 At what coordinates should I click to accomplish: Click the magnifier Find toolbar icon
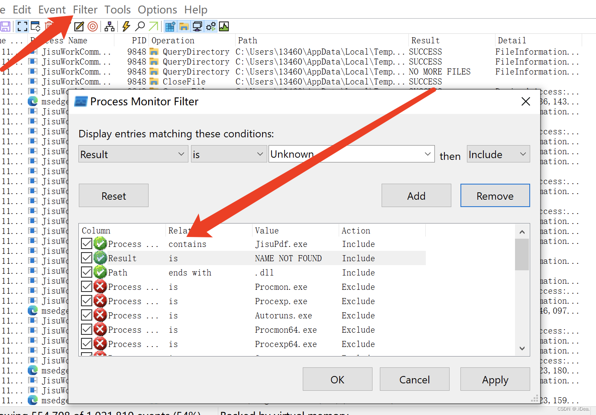(140, 26)
